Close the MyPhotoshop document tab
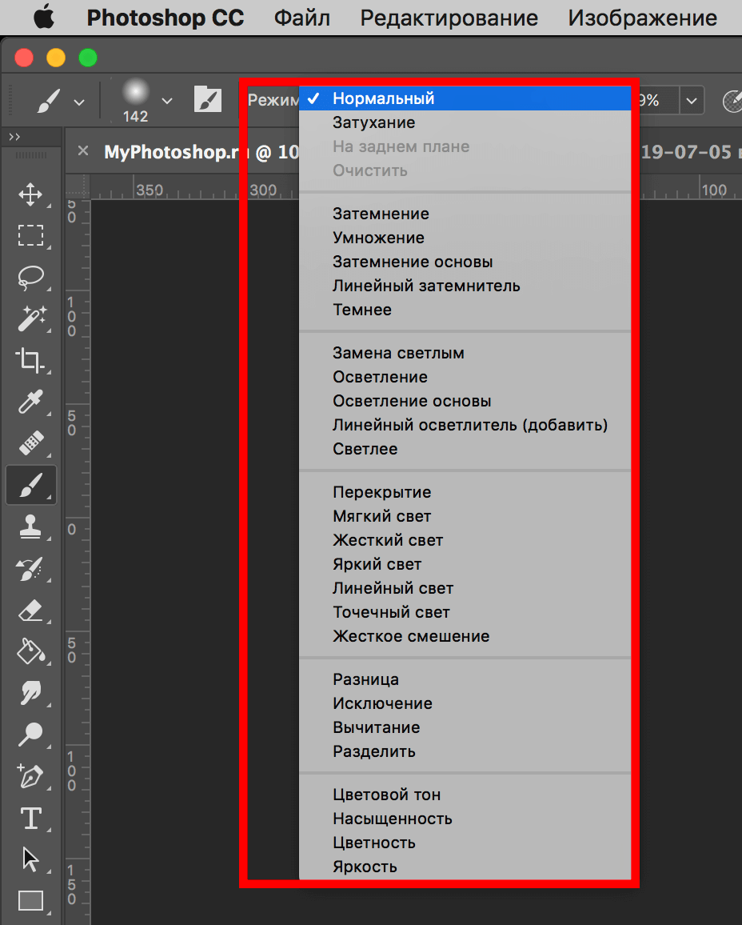The image size is (742, 925). pyautogui.click(x=83, y=151)
